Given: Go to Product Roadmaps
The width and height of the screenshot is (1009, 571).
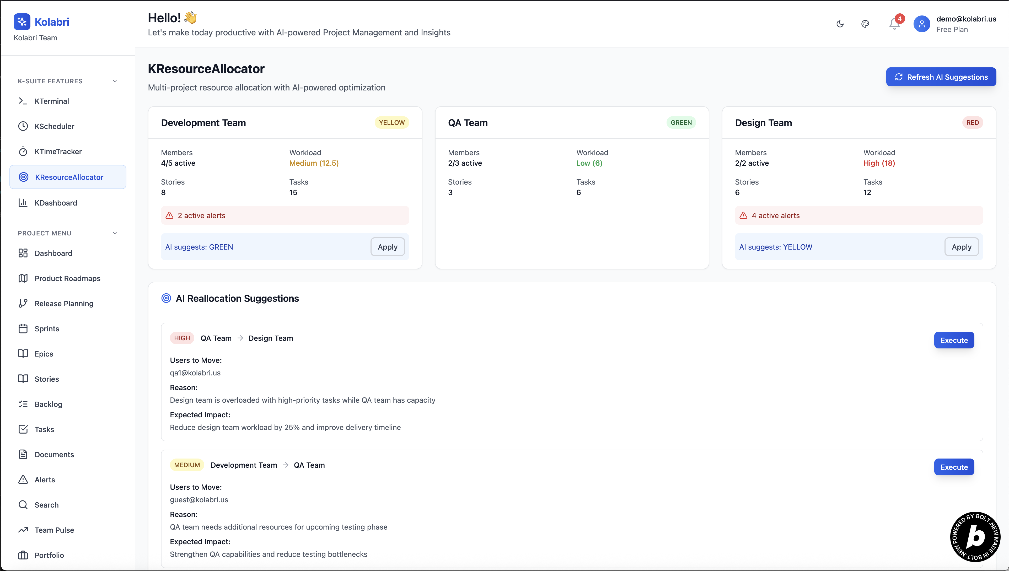Looking at the screenshot, I should [x=67, y=278].
